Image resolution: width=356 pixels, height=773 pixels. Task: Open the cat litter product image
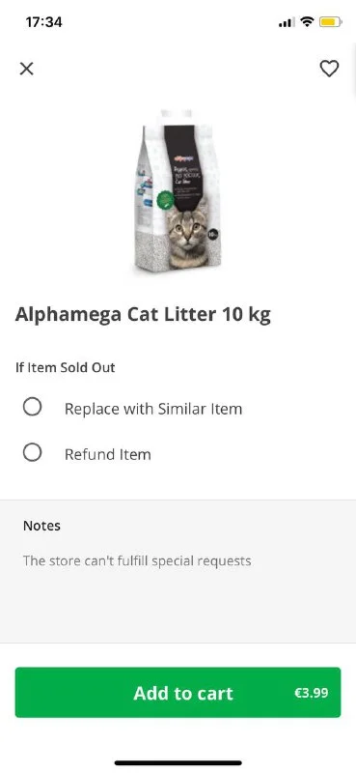178,191
